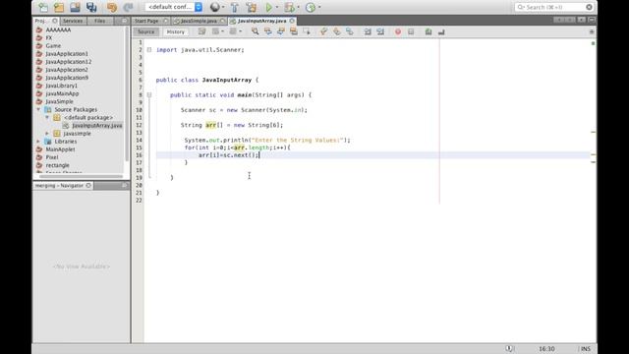Fold the main method at line 8

point(149,95)
